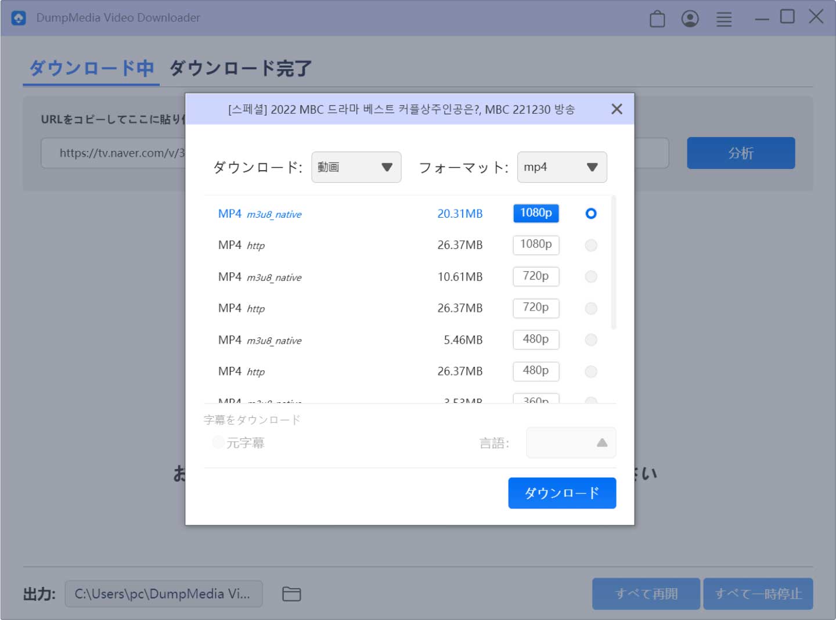The height and width of the screenshot is (620, 836).
Task: Click the DumpMedia Video Downloader title text
Action: (x=118, y=18)
